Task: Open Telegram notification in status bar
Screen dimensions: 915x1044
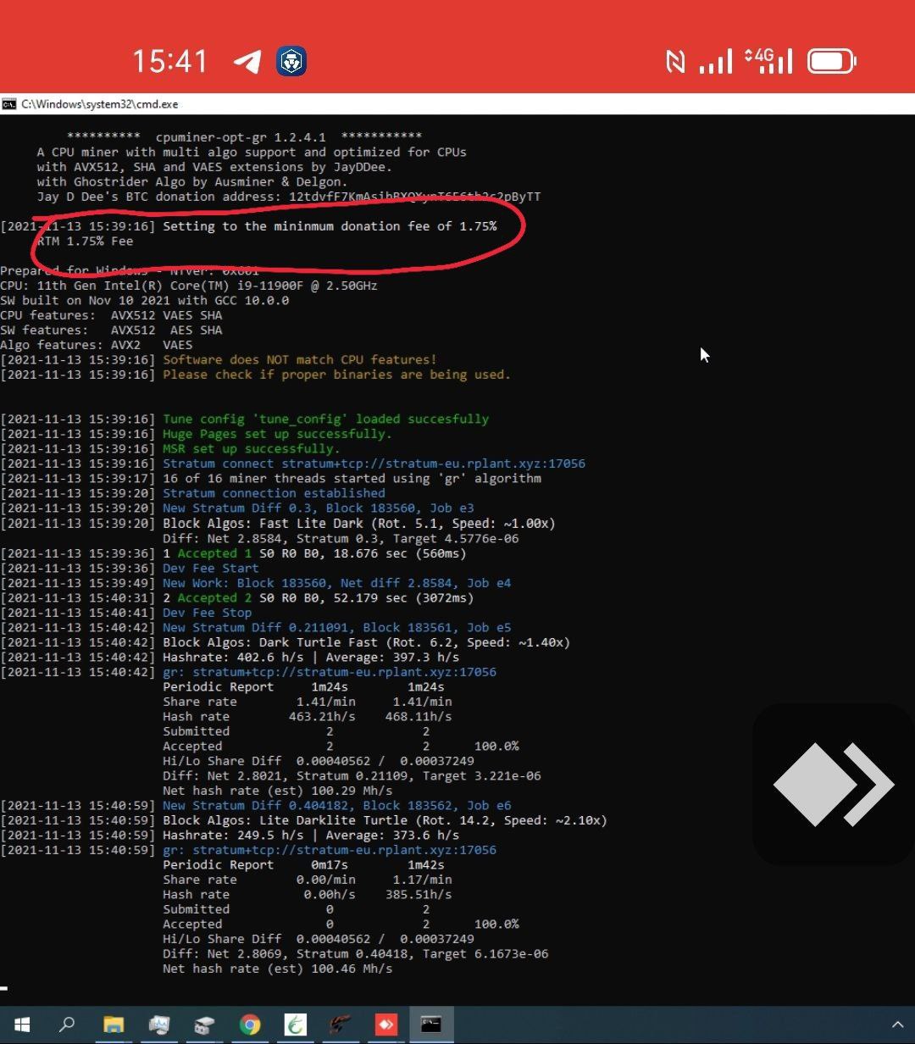Action: pos(247,61)
